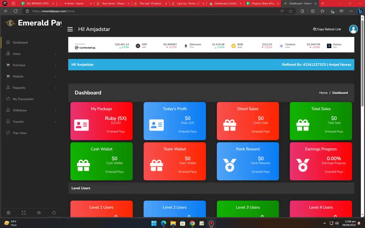Screen dimensions: 365x228
Task: Click the Today's Profit card icon
Action: coord(157,125)
